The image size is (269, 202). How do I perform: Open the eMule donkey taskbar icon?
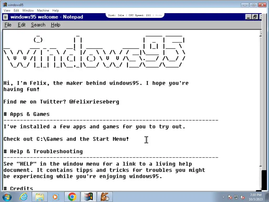105,197
